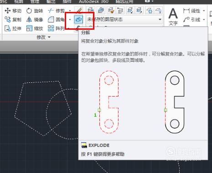Select the 复制 (Copy) tool
This screenshot has height=173, width=212.
pos(13,20)
